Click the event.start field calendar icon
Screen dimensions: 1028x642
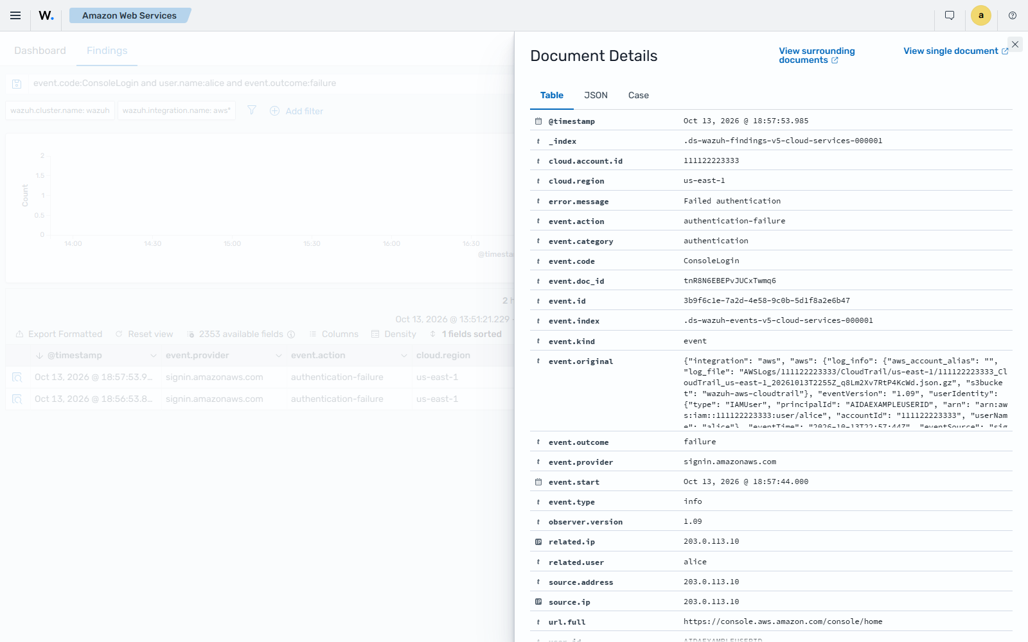click(538, 482)
